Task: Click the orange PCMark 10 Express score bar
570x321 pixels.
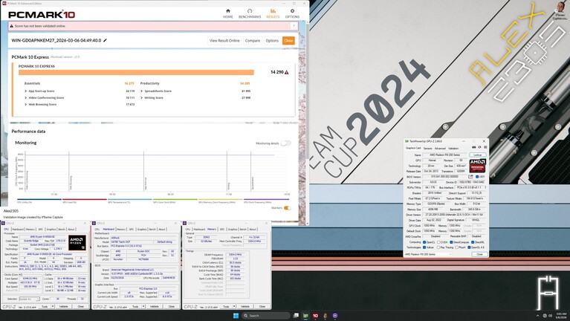Action: (136, 72)
